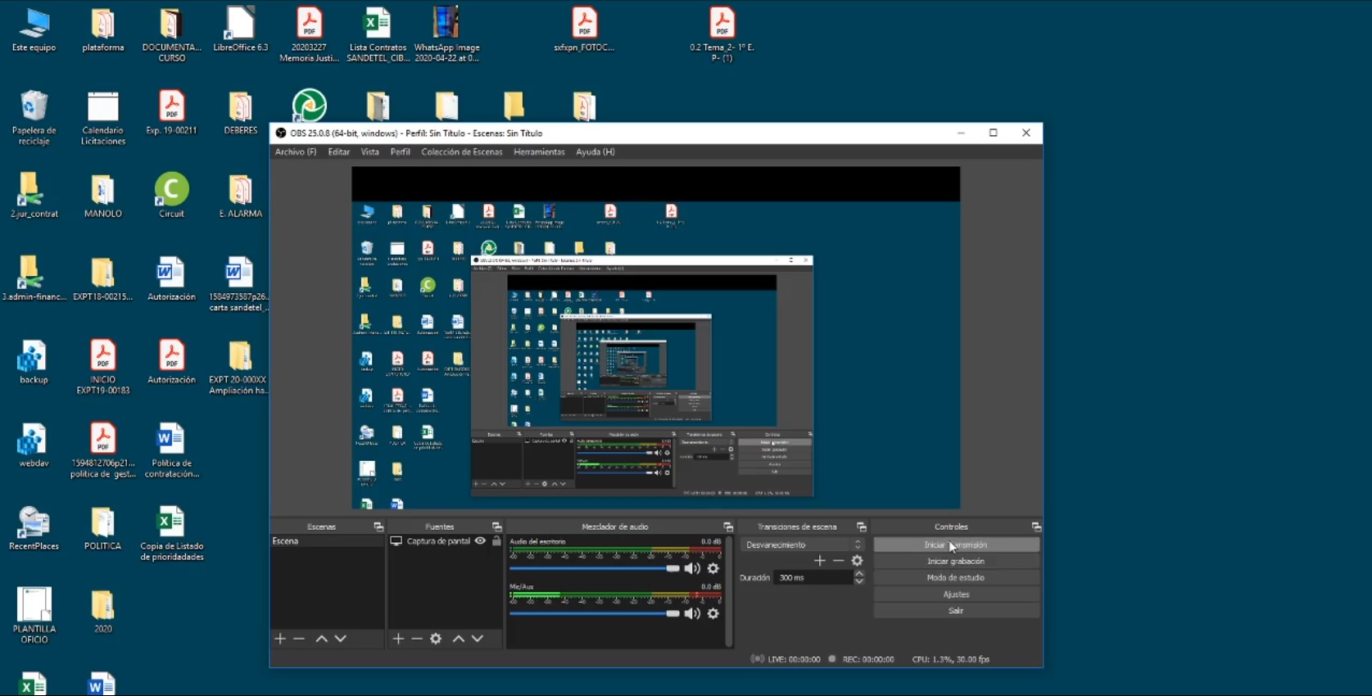Move selected scene down with arrow icon
Viewport: 1372px width, 696px height.
[x=341, y=639]
